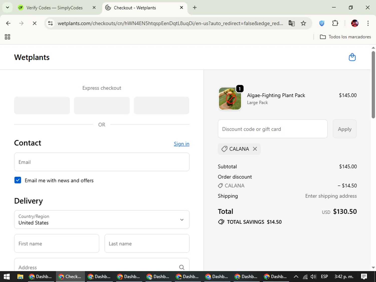Switch to the Verify Codes — SimplyCodes tab
Screen dimensions: 376x282
coord(54,8)
